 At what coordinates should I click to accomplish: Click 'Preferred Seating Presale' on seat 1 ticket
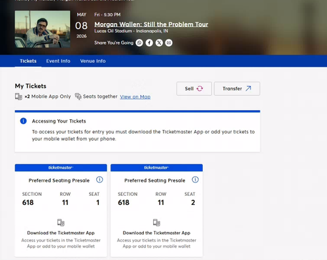(59, 180)
